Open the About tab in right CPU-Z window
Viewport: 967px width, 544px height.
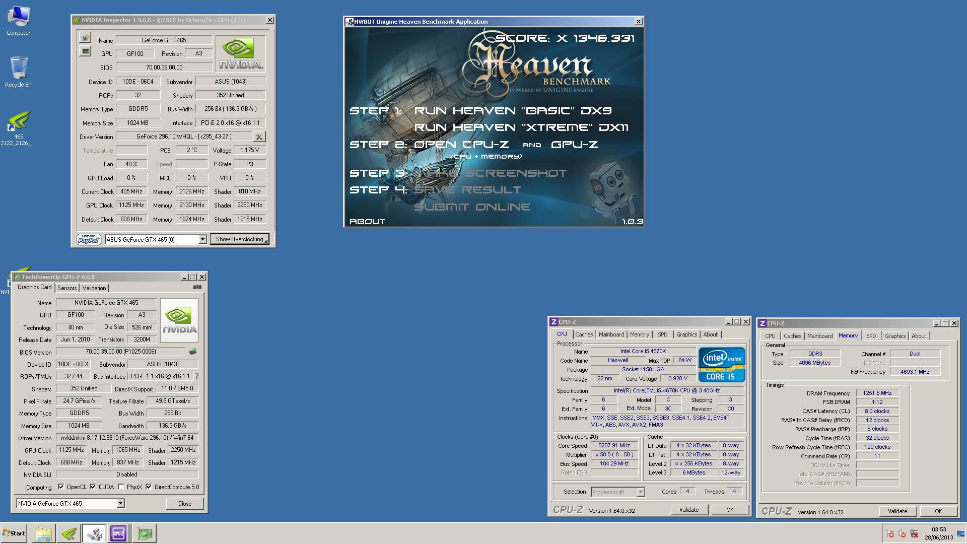tap(919, 336)
